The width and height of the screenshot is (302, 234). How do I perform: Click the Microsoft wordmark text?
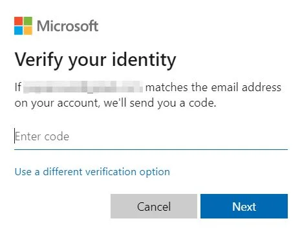tap(68, 26)
